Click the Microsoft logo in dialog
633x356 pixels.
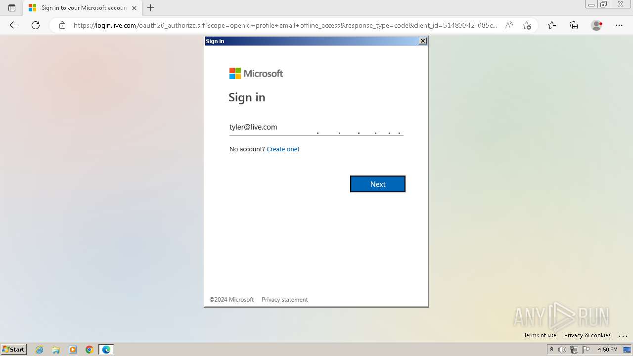coord(256,74)
